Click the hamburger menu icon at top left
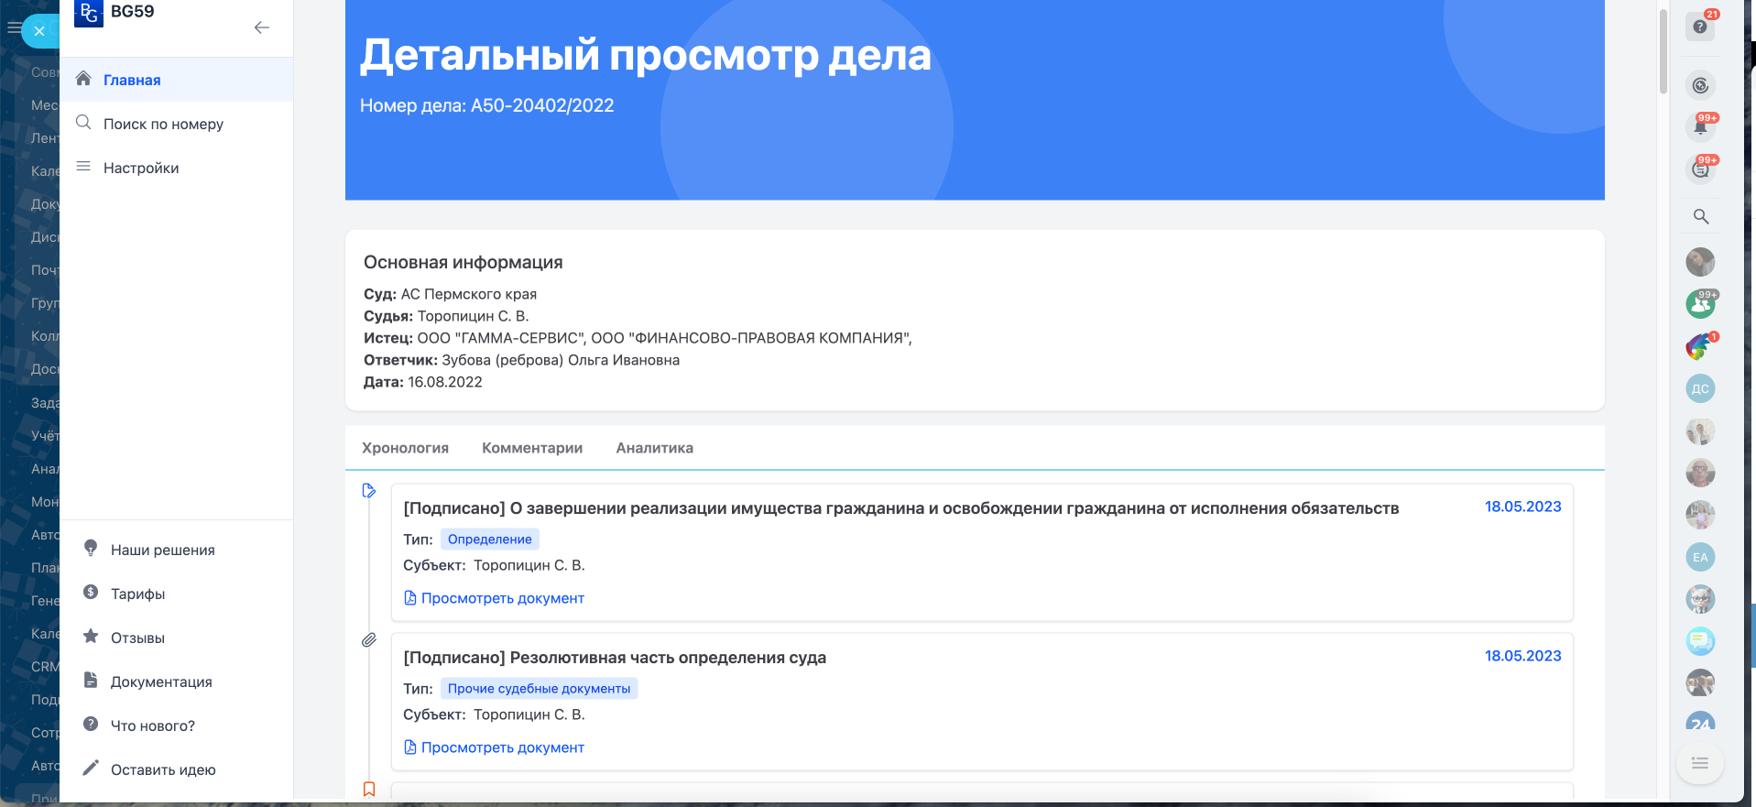Image resolution: width=1756 pixels, height=807 pixels. point(13,28)
